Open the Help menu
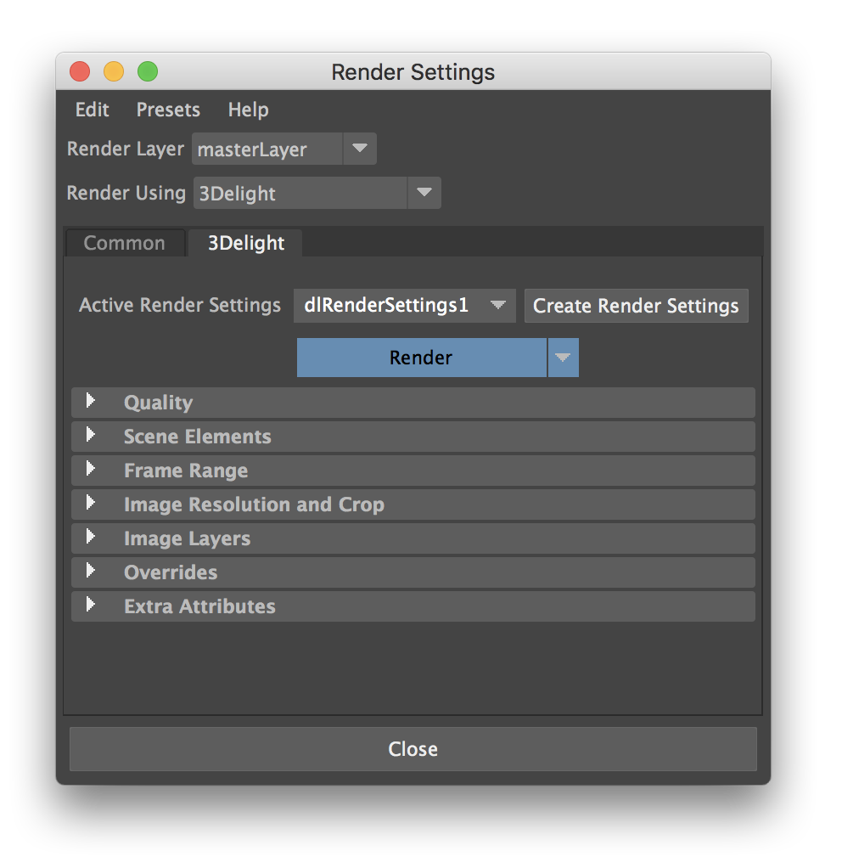The image size is (842, 868). click(248, 110)
